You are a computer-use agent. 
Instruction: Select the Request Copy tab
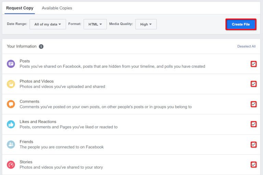(20, 8)
